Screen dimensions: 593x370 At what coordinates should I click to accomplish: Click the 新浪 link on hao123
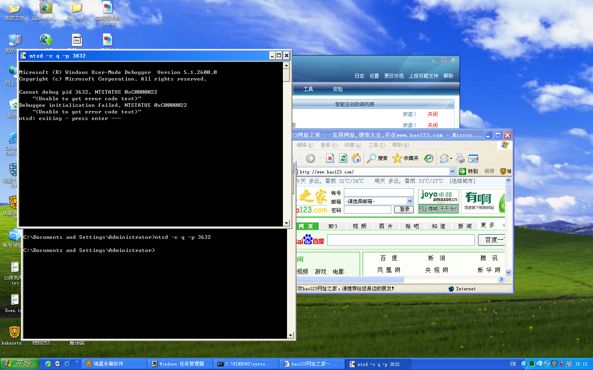[x=437, y=258]
